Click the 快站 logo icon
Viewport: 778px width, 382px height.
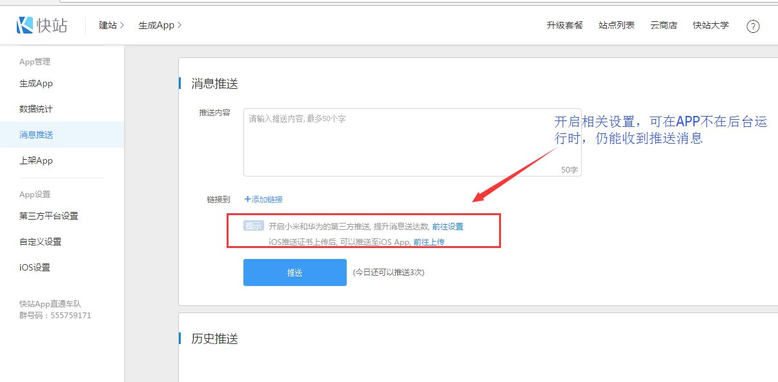click(x=25, y=25)
